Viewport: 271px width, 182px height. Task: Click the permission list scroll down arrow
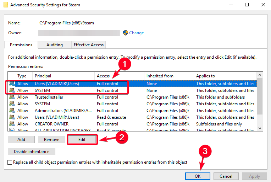pyautogui.click(x=260, y=128)
